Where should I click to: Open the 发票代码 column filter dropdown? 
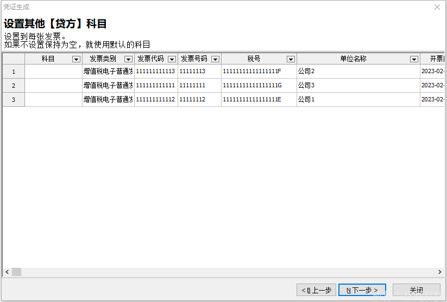(x=172, y=59)
